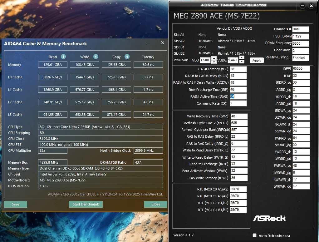The height and width of the screenshot is (242, 319).
Task: Edit the Write Recovery Time (tWR) field
Action: tap(239, 116)
